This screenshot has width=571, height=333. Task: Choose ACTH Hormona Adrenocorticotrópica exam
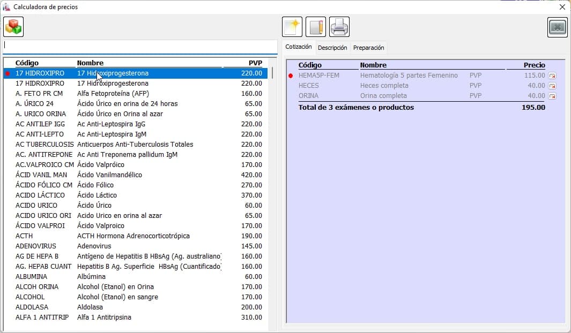click(133, 236)
